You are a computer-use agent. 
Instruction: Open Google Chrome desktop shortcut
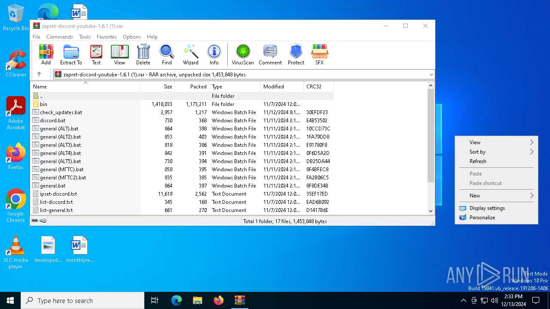click(x=16, y=206)
